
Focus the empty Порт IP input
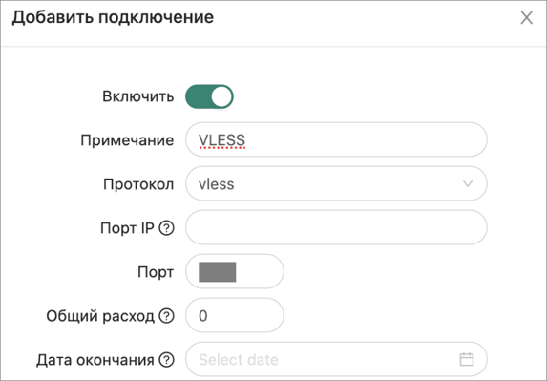[x=336, y=227]
